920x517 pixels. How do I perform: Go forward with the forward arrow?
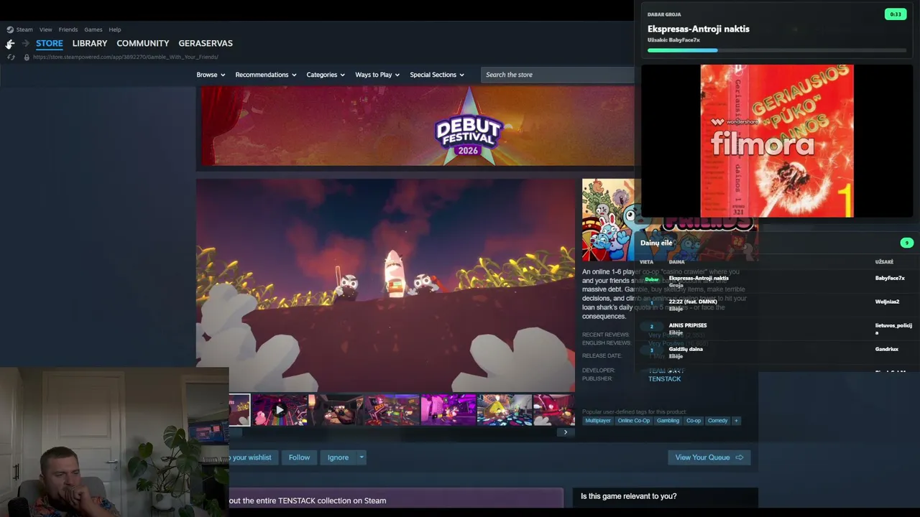25,44
